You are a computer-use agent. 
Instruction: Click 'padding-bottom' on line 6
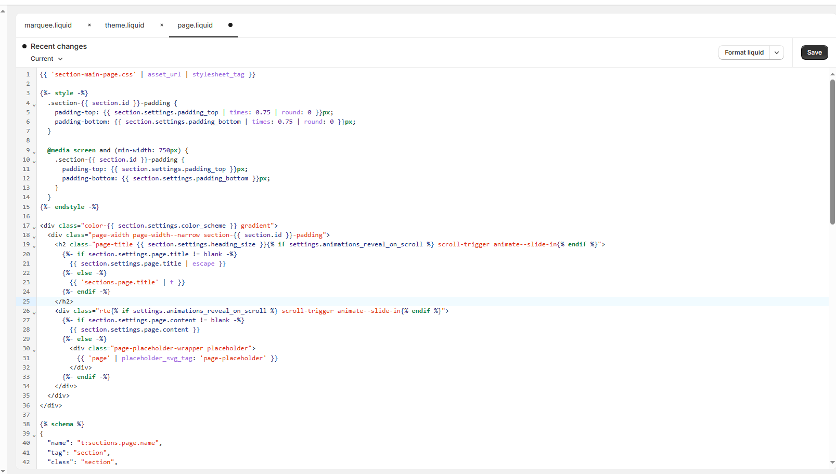tap(81, 122)
